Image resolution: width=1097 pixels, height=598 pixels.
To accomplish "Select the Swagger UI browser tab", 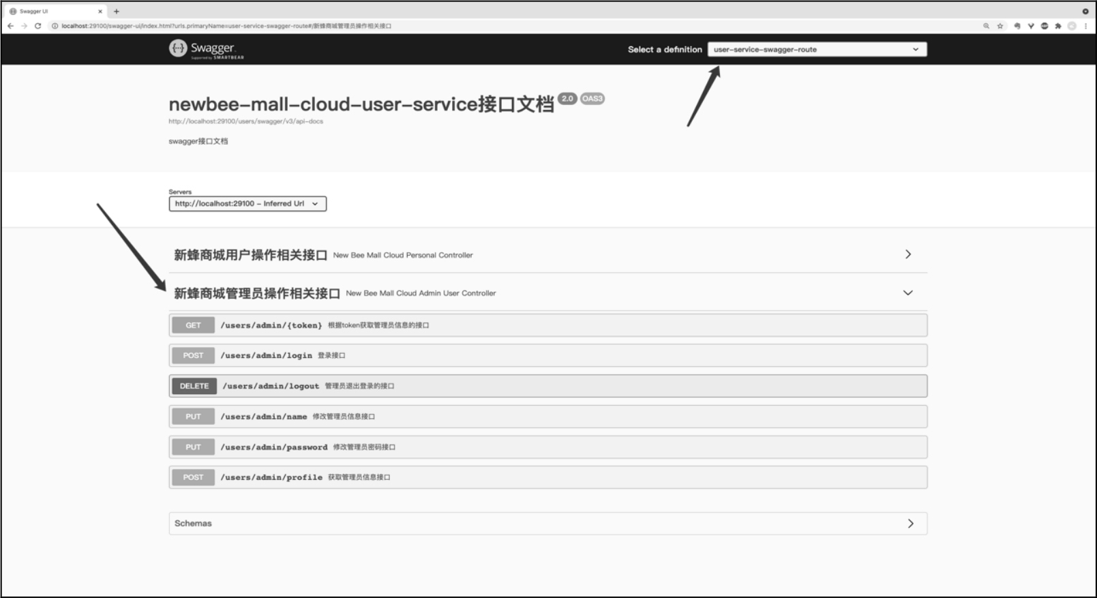I will click(x=55, y=11).
